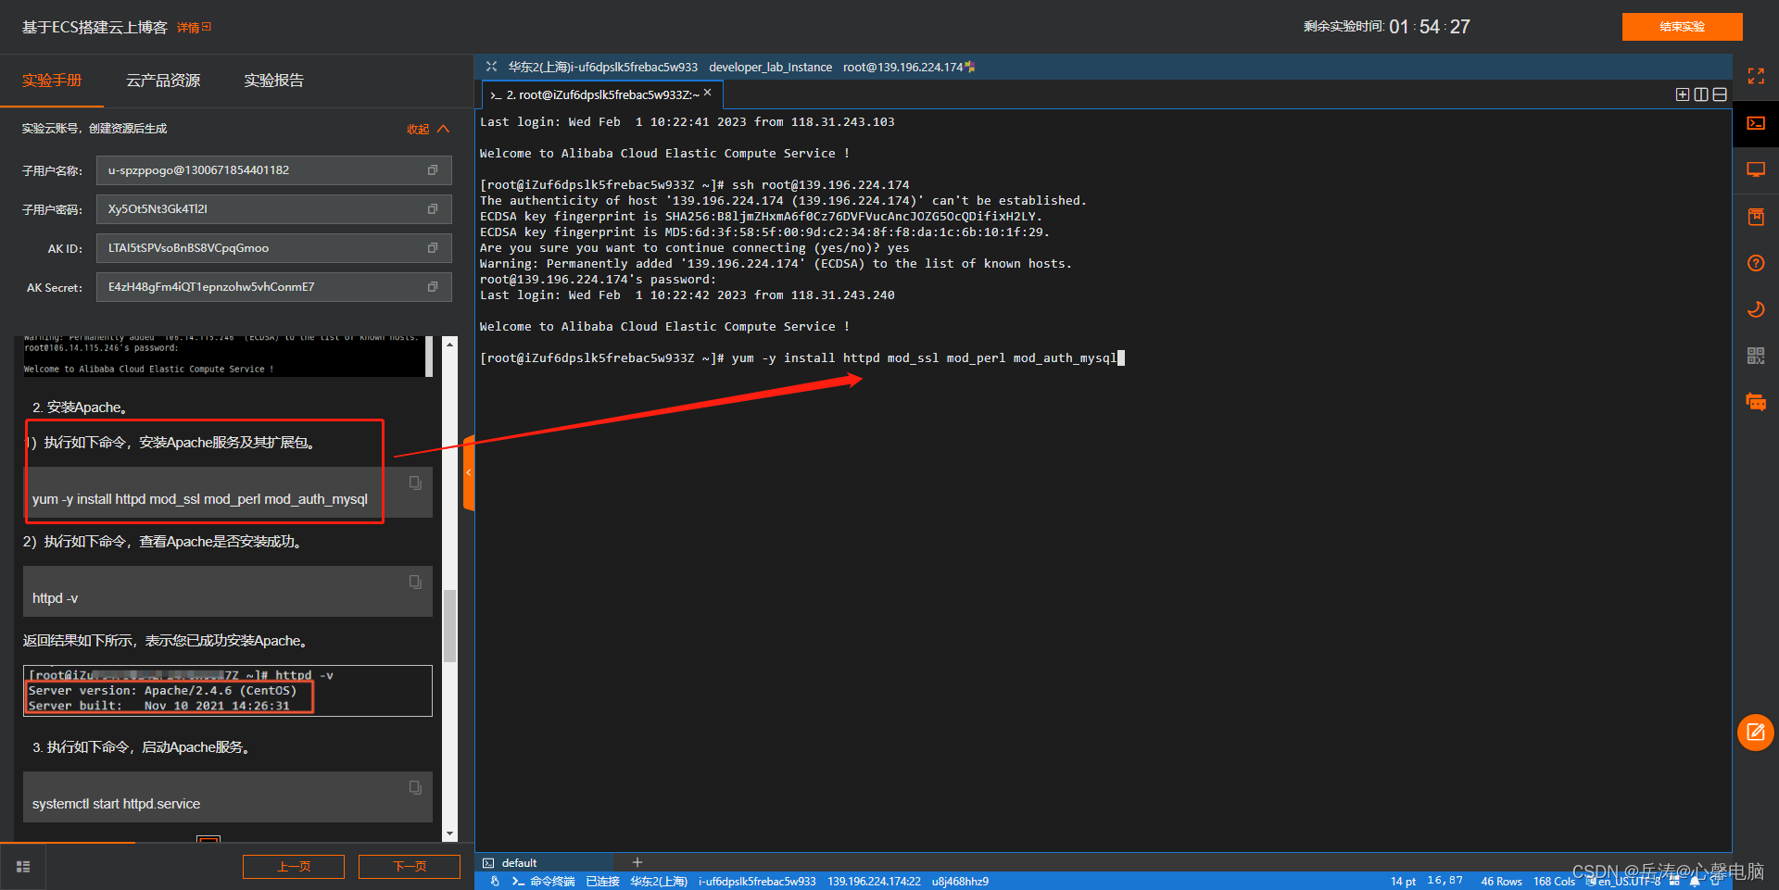Select the terminal icon in right sidebar
Viewport: 1779px width, 890px height.
coord(1755,123)
